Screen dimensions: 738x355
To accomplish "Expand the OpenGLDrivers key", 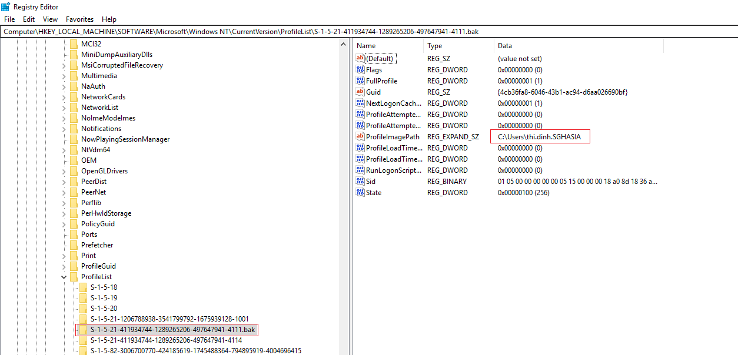I will click(64, 171).
